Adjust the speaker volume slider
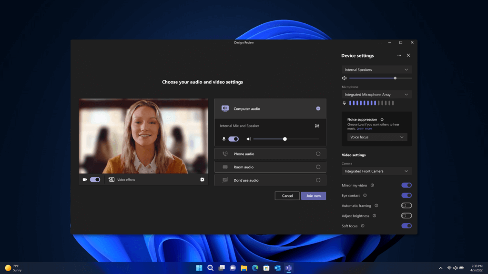This screenshot has height=274, width=488. pos(395,78)
